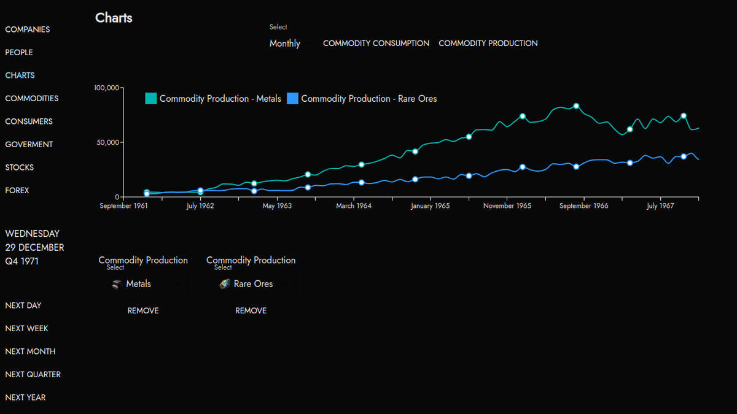Toggle the Commodity Production - Rare Ores legend label
Image resolution: width=737 pixels, height=414 pixels.
point(368,99)
